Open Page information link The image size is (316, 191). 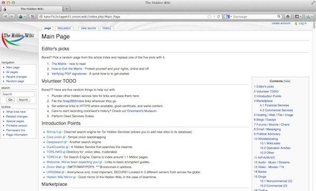17,135
